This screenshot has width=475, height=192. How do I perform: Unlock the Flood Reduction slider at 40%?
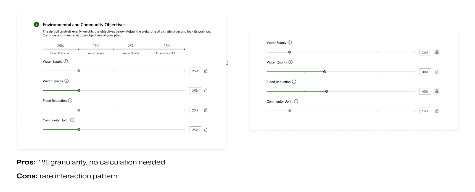tap(437, 91)
